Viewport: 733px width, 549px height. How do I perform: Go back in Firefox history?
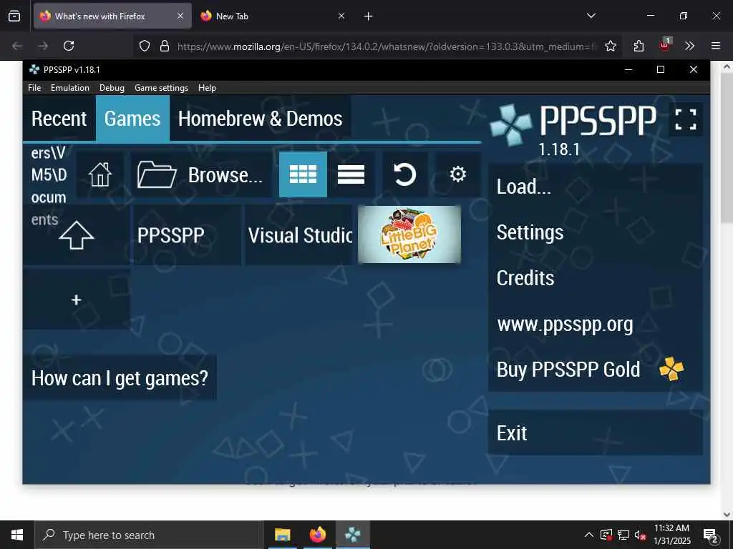(x=17, y=46)
